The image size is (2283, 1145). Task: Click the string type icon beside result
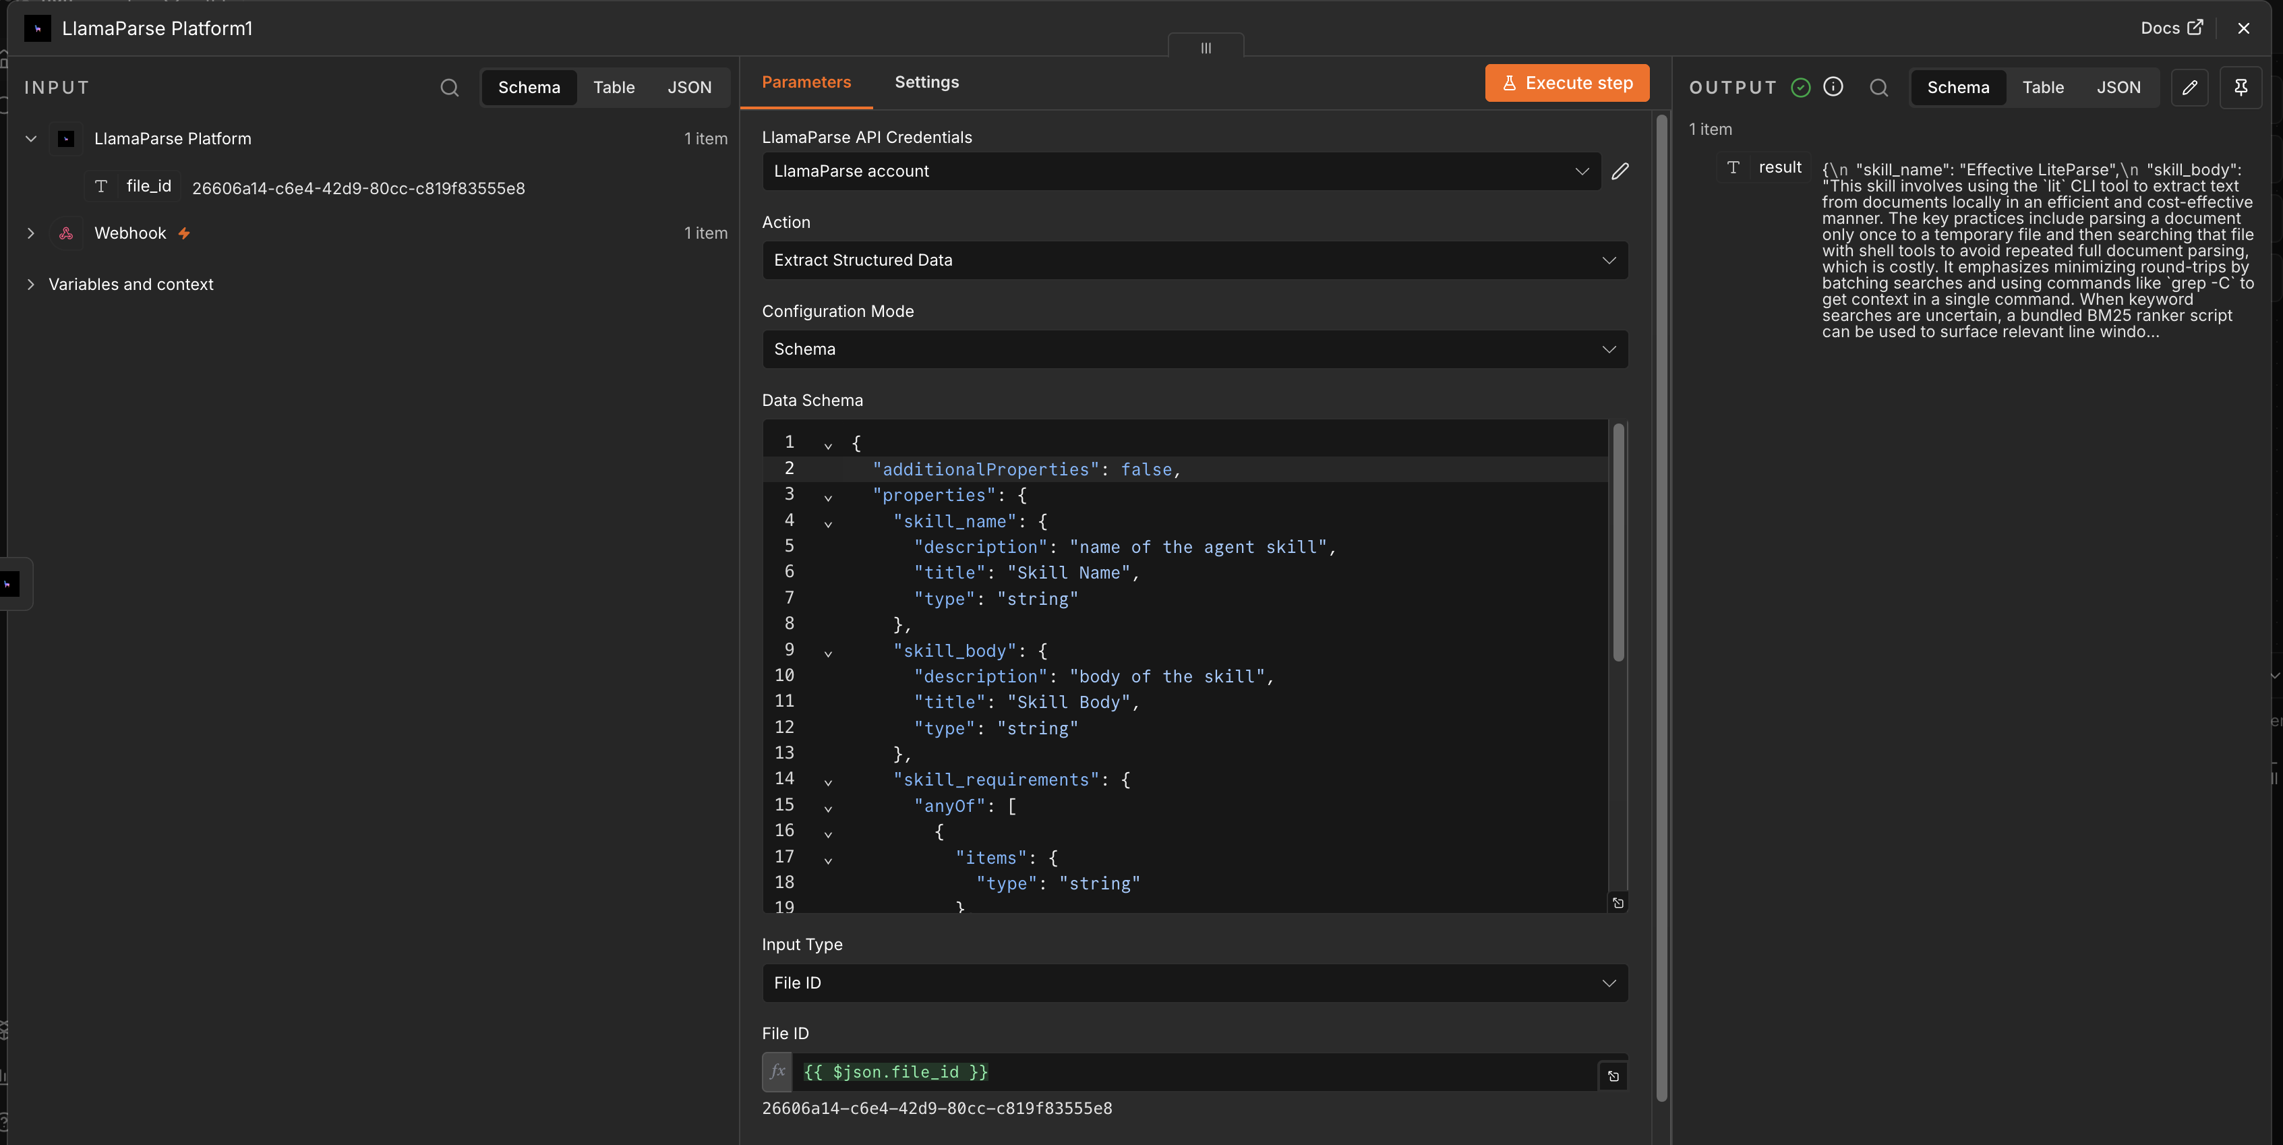(1733, 167)
